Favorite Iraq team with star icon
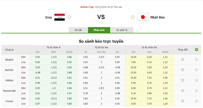The width and height of the screenshot is (203, 108). 69,17
